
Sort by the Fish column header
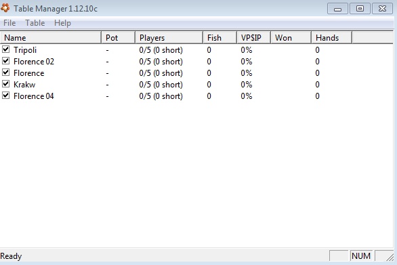(220, 38)
